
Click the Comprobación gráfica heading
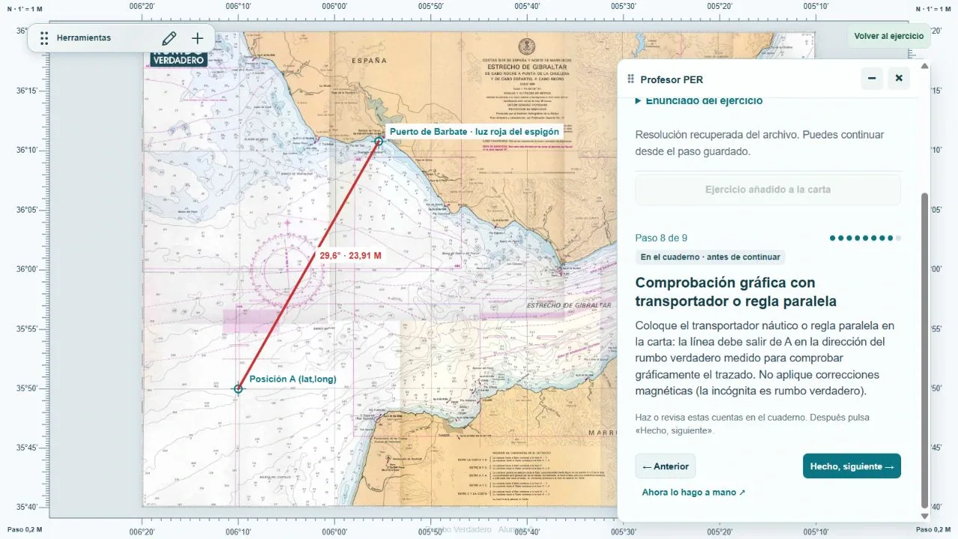(736, 292)
